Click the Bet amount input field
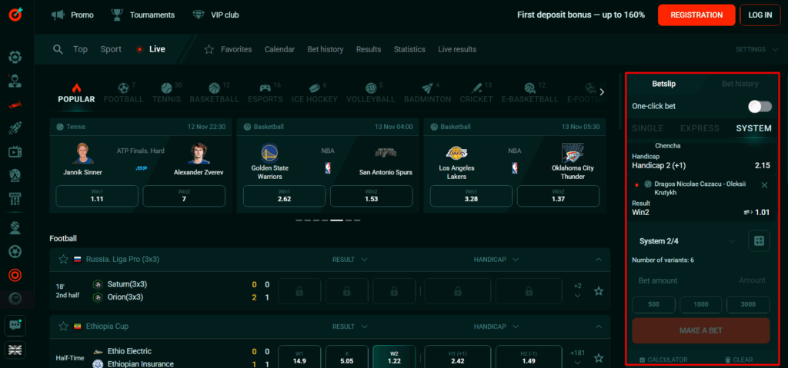The height and width of the screenshot is (368, 788). (x=700, y=280)
